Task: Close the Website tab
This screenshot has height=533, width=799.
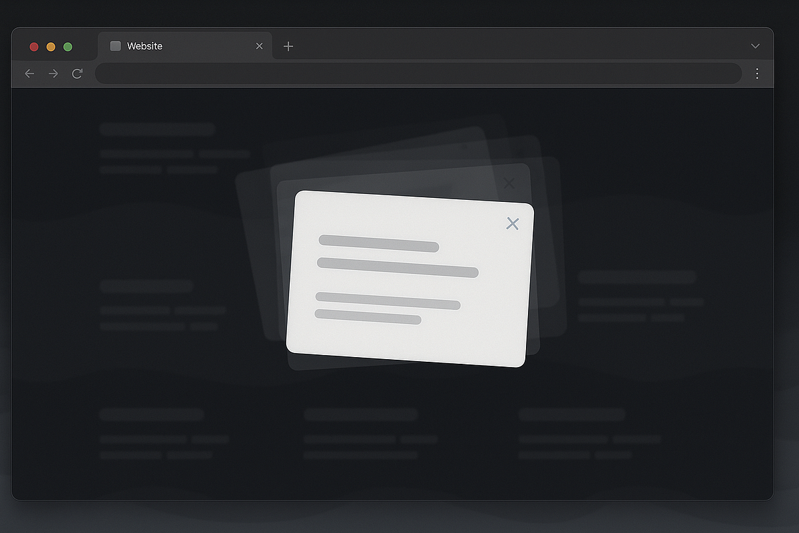Action: tap(259, 46)
